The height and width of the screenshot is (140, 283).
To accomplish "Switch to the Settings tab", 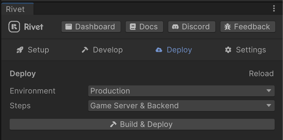I will point(246,50).
